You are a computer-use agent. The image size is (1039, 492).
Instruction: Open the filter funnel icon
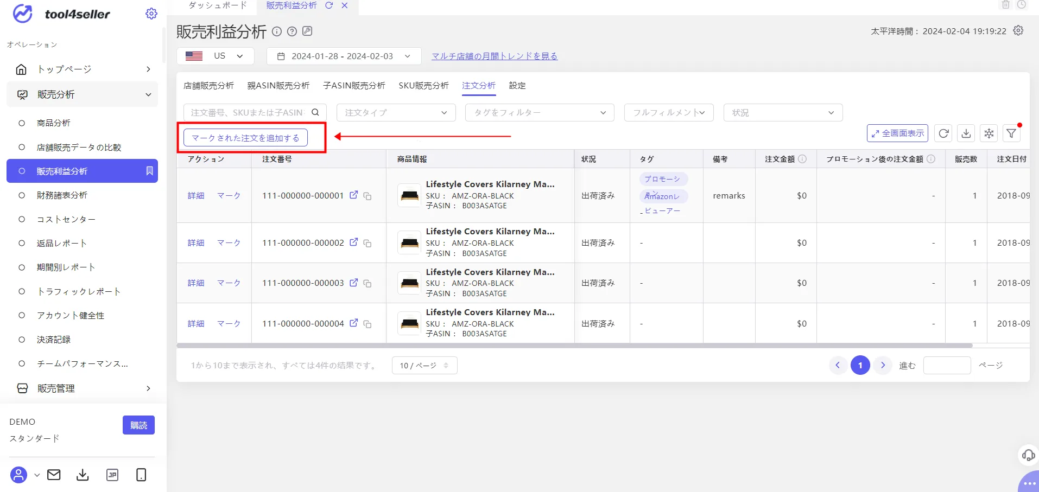pos(1011,133)
